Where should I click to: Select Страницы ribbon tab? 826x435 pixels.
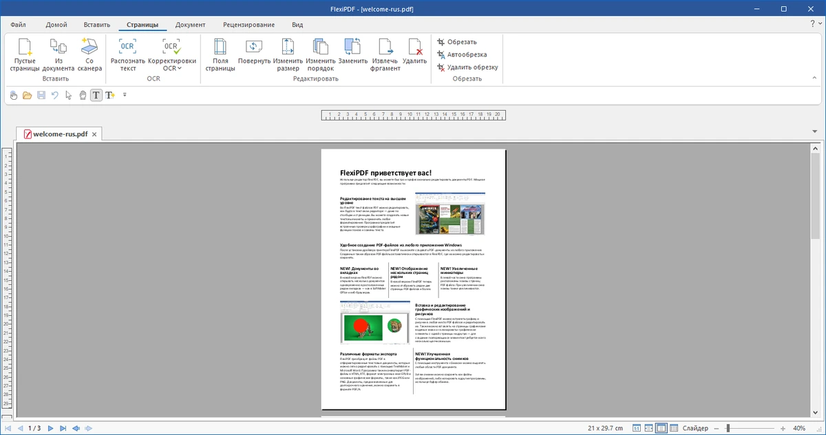(142, 25)
